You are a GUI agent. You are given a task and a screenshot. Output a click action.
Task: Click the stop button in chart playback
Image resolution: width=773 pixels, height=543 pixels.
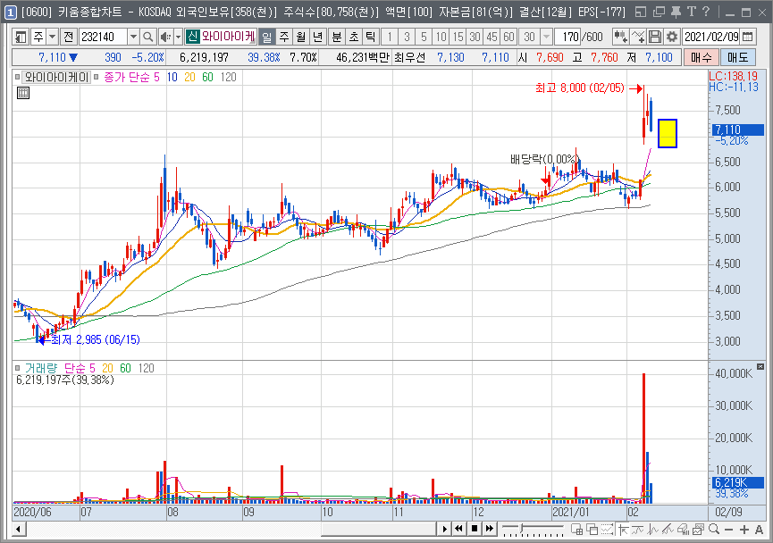tap(475, 530)
